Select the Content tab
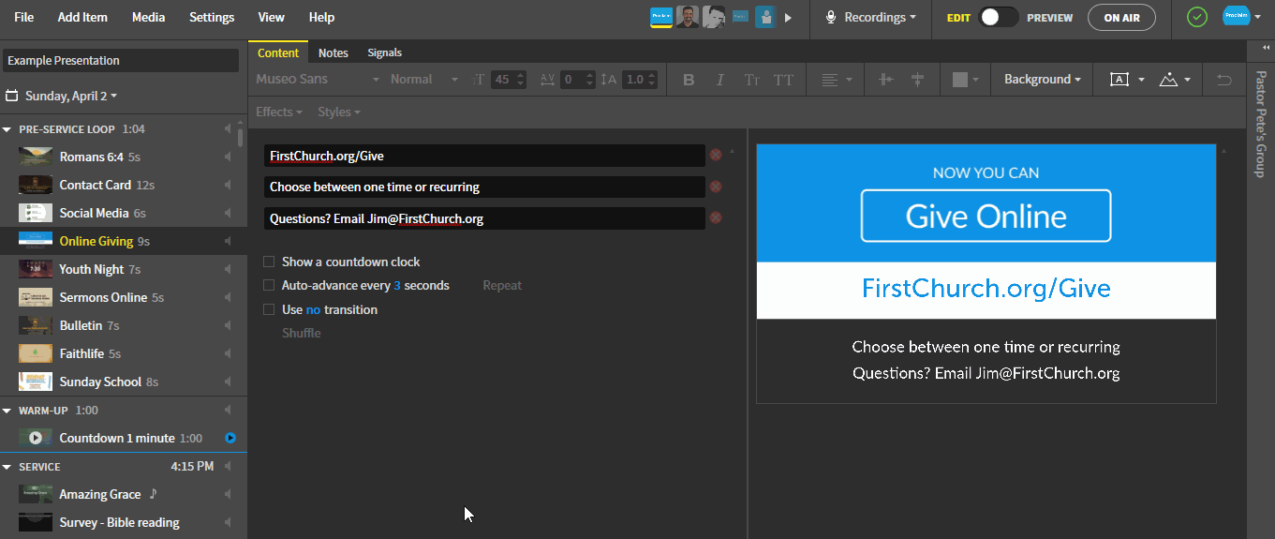 [278, 52]
